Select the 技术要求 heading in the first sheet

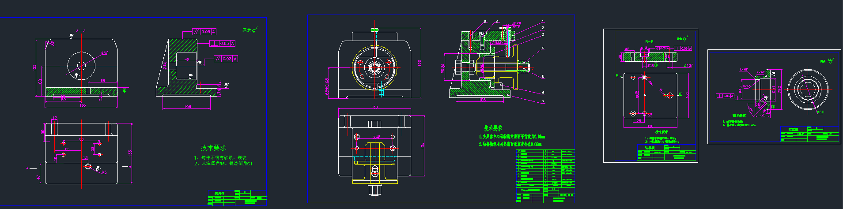[x=213, y=148]
